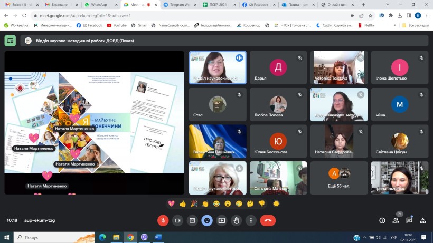
Task: Show the participants list panel
Action: [x=396, y=220]
